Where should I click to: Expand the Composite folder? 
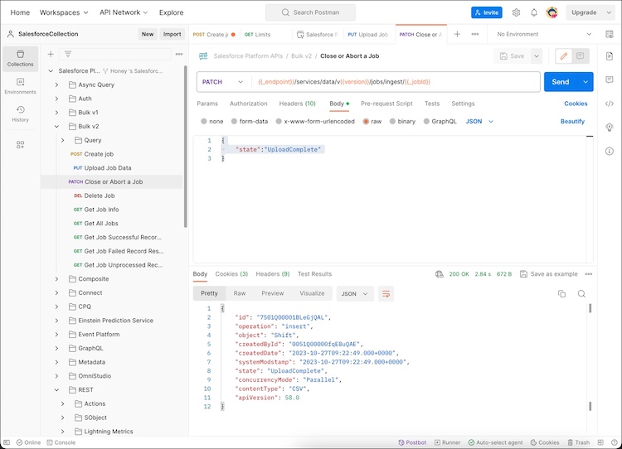pyautogui.click(x=56, y=279)
